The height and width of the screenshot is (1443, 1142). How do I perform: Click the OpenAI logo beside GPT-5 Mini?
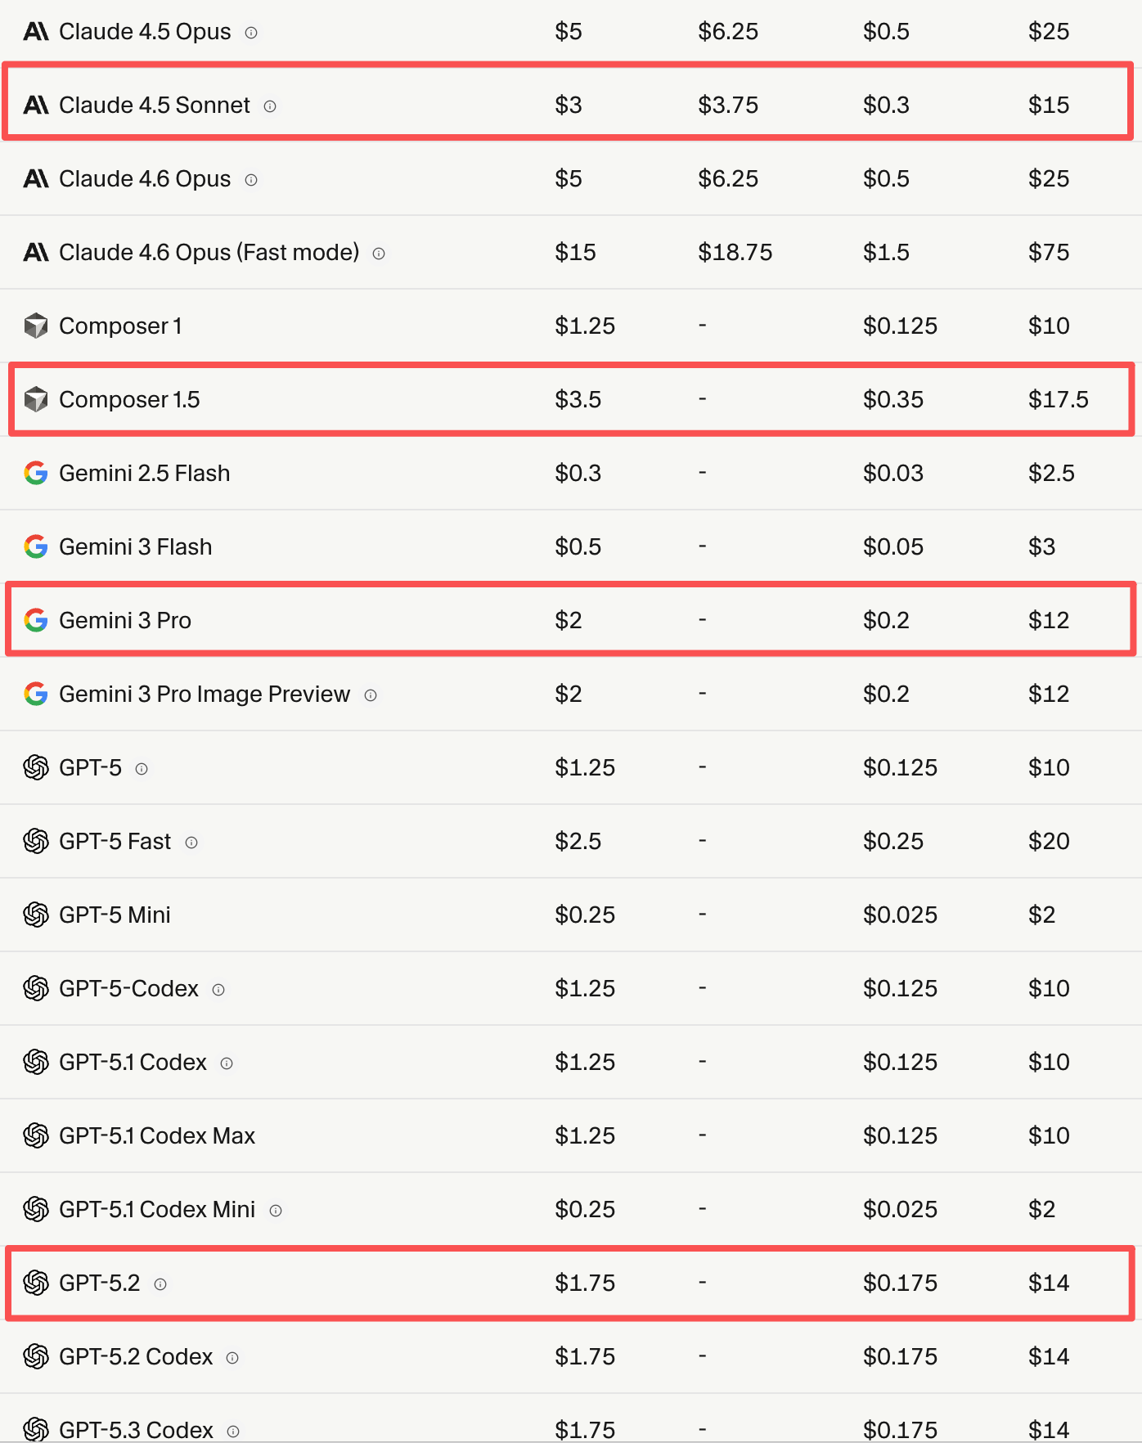click(x=36, y=915)
